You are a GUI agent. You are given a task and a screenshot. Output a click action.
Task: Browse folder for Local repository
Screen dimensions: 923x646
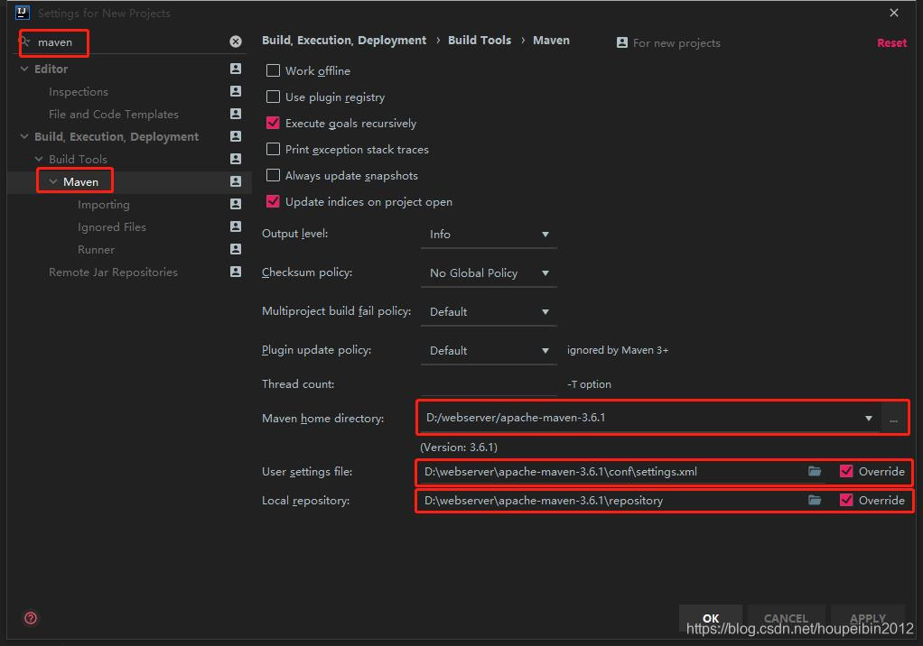point(814,500)
